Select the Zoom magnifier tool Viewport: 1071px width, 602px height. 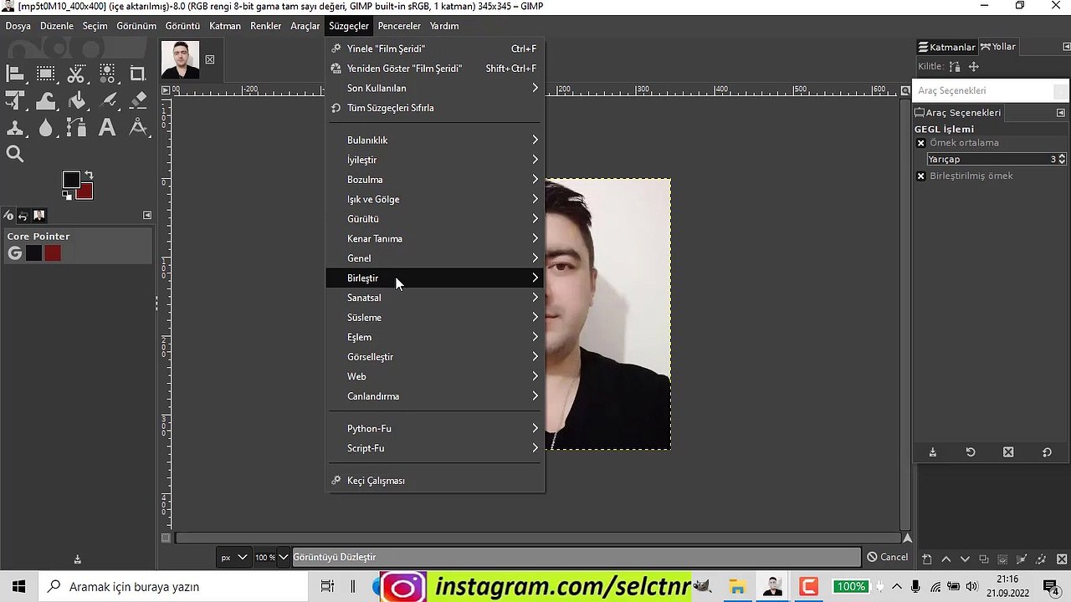click(x=15, y=154)
